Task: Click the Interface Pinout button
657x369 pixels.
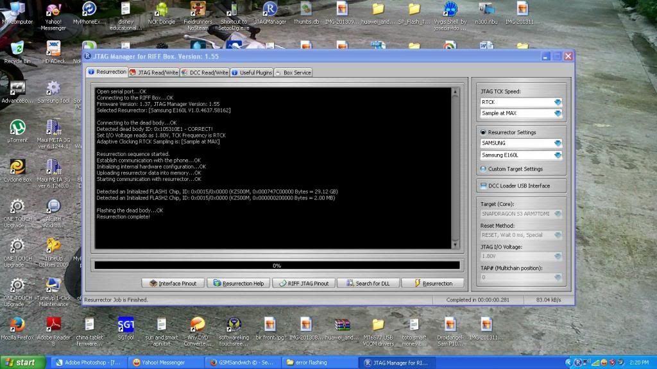Action: coord(173,284)
